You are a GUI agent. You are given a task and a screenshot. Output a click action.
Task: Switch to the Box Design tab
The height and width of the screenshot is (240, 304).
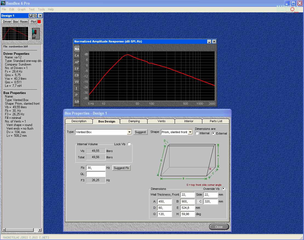(107, 121)
